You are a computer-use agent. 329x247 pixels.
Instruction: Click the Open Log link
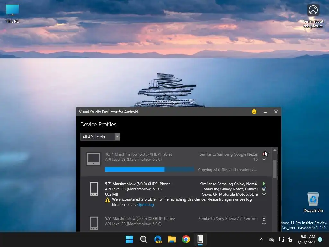point(145,205)
